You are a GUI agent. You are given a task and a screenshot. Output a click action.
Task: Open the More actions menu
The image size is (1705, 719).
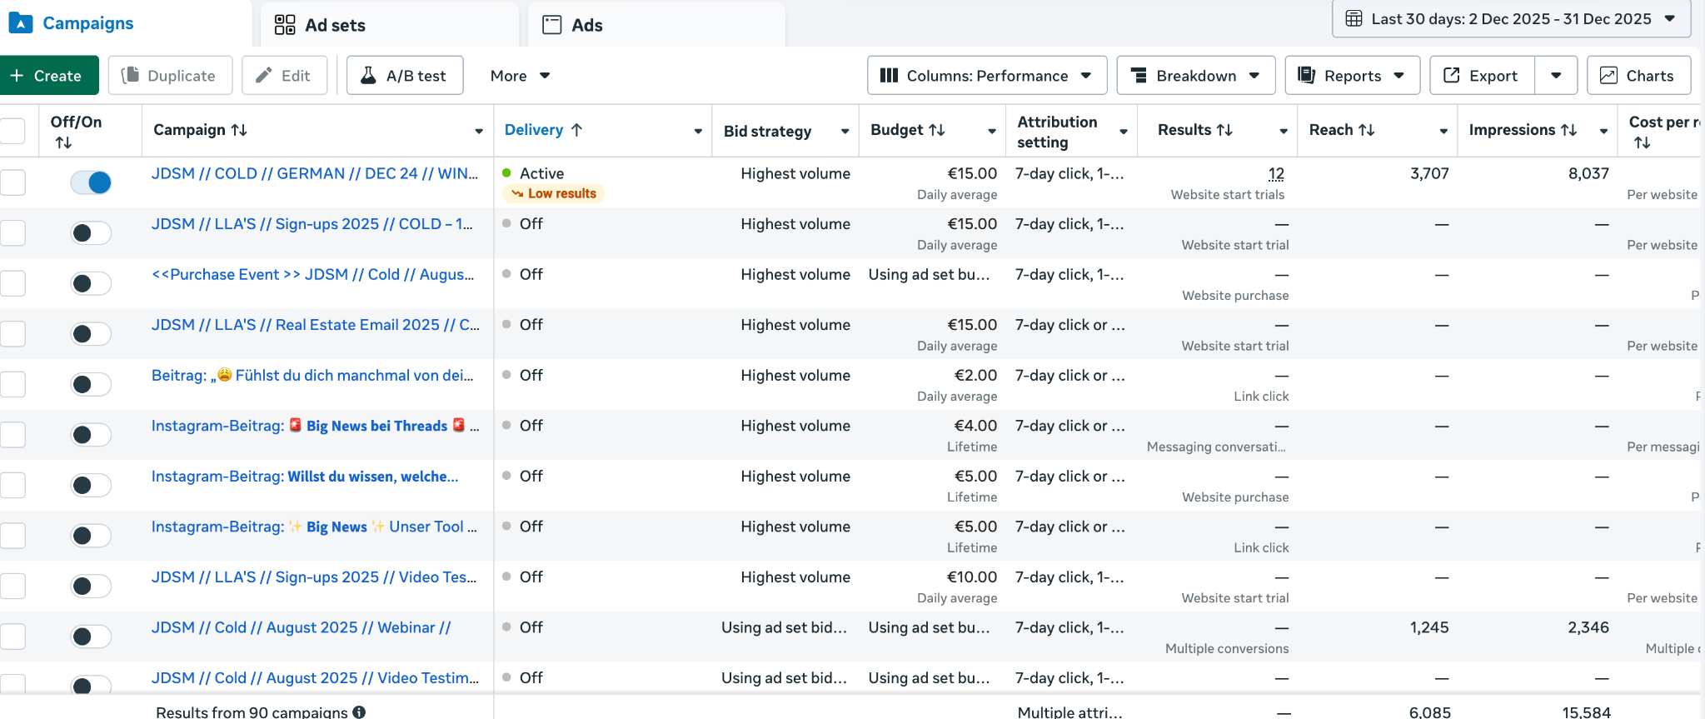pos(520,76)
